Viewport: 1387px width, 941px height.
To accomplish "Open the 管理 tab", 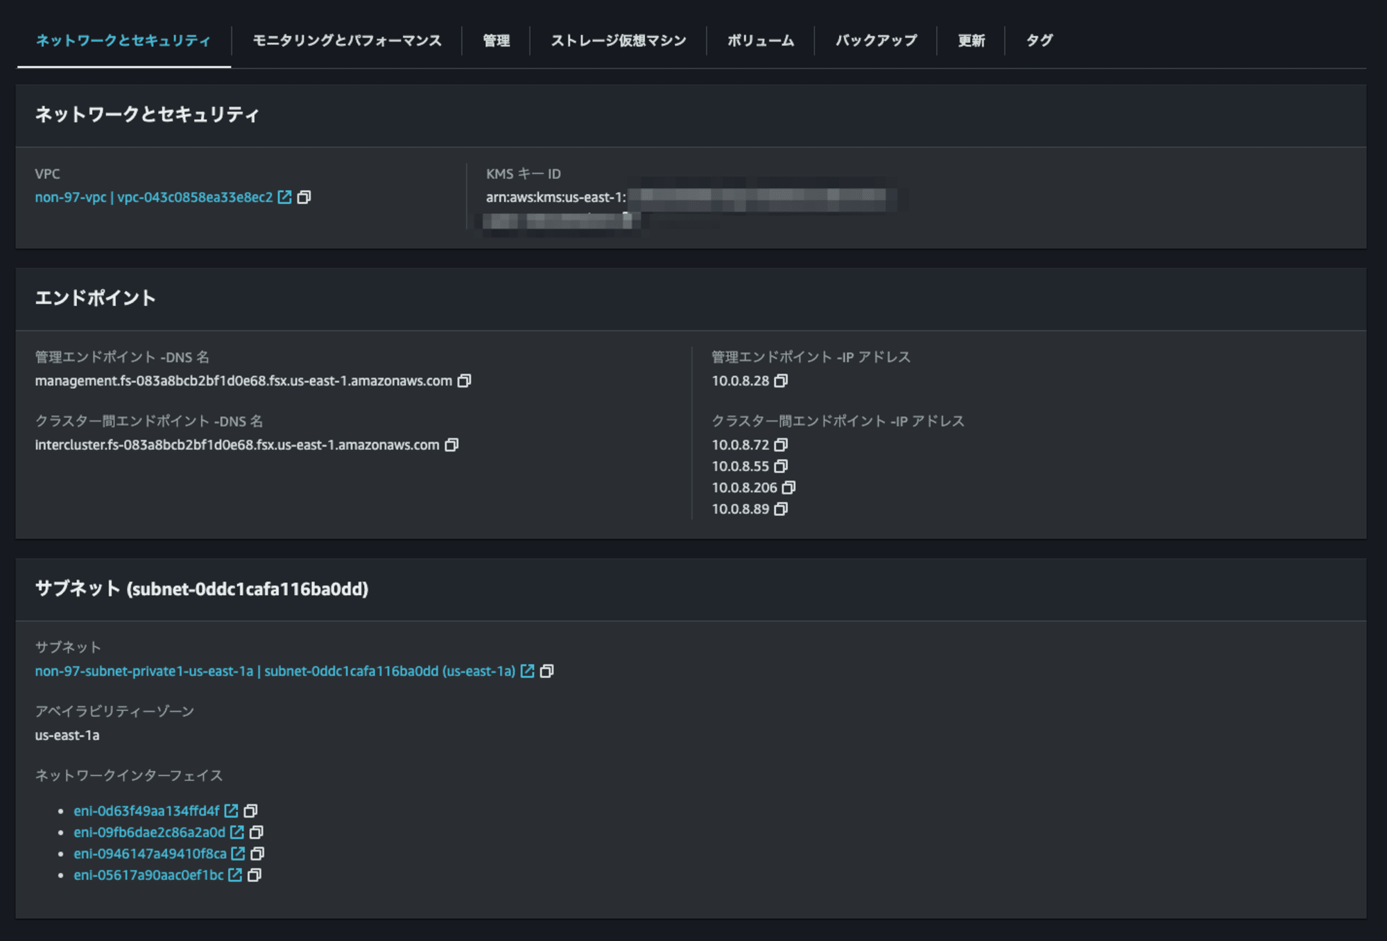I will point(497,41).
